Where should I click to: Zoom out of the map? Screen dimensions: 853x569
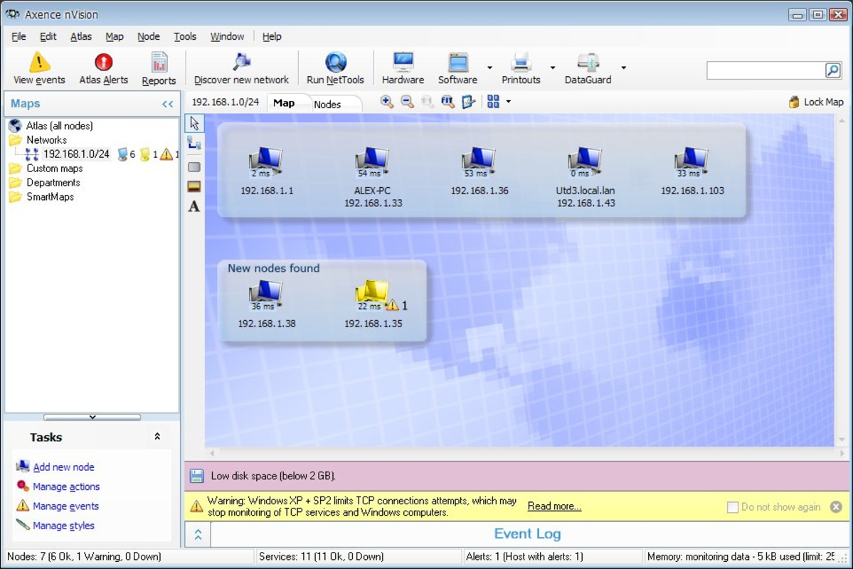click(x=407, y=102)
